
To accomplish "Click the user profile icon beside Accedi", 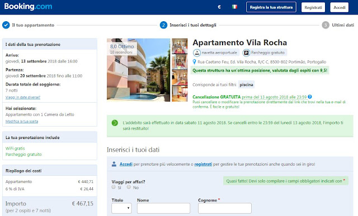I will [114, 164].
